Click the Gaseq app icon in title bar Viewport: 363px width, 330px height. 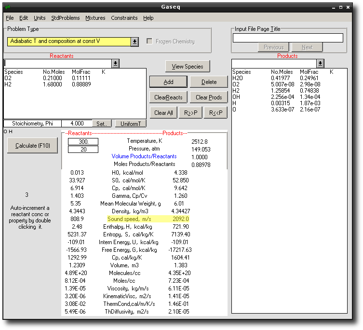pos(8,7)
